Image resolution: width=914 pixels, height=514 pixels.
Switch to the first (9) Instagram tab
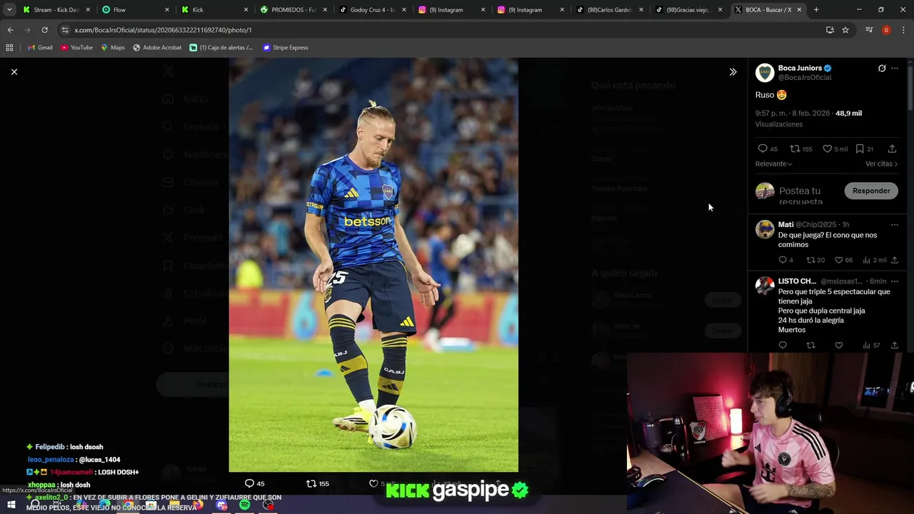tap(452, 10)
